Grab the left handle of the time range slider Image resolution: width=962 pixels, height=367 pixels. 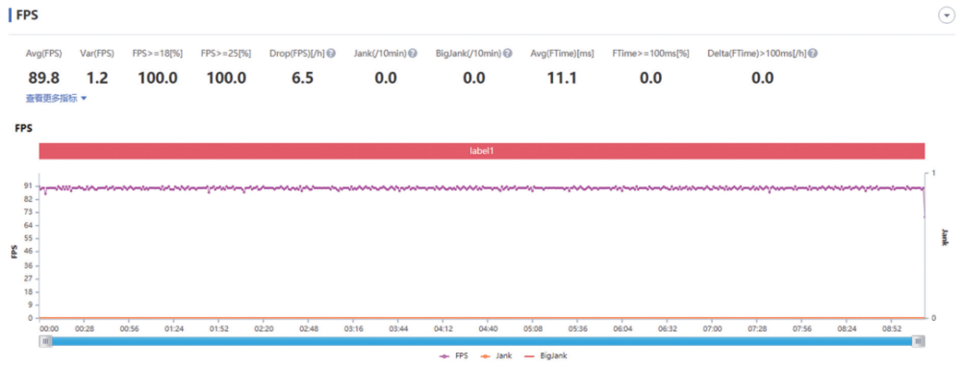pos(46,341)
